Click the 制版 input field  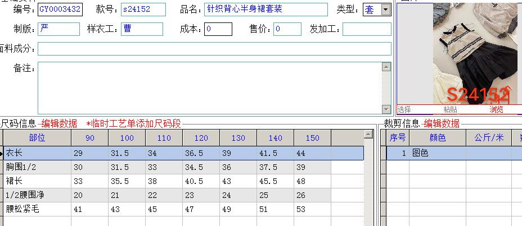[58, 29]
